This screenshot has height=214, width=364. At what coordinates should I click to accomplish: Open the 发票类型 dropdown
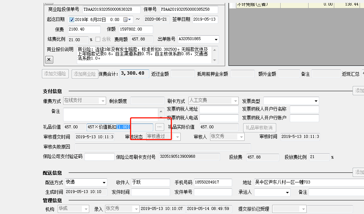coord(316,101)
